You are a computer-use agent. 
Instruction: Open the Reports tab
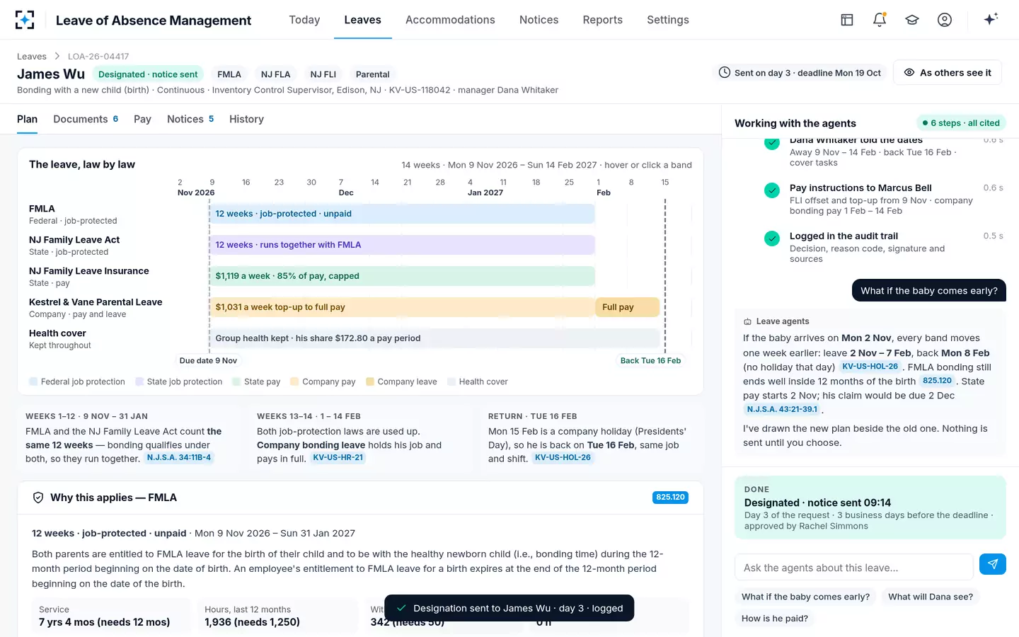tap(603, 20)
